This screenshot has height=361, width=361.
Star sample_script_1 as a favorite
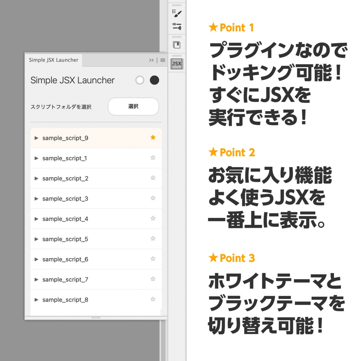click(x=153, y=158)
